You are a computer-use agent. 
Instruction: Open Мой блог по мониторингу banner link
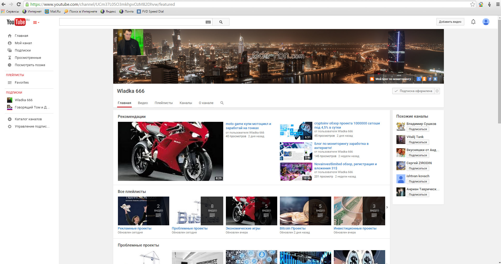[x=393, y=79]
